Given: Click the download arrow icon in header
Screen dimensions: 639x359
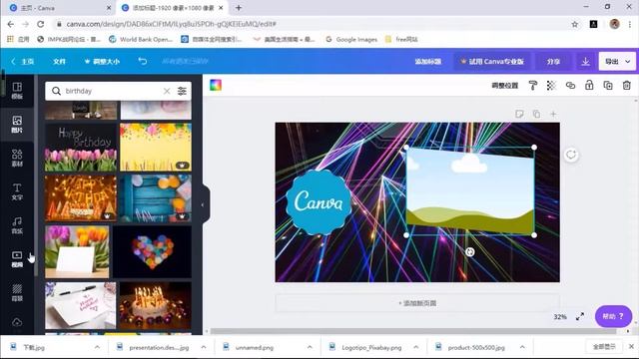Looking at the screenshot, I should pos(586,62).
